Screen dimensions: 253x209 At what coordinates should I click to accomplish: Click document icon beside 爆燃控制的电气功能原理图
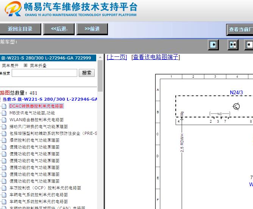click(x=4, y=140)
